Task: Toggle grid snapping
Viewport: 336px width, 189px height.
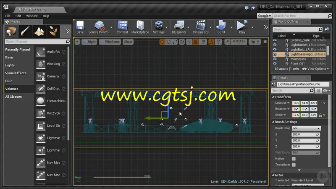Action: pyautogui.click(x=195, y=42)
